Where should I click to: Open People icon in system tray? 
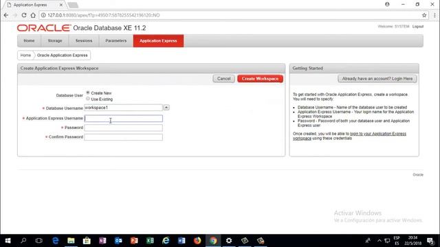click(368, 241)
